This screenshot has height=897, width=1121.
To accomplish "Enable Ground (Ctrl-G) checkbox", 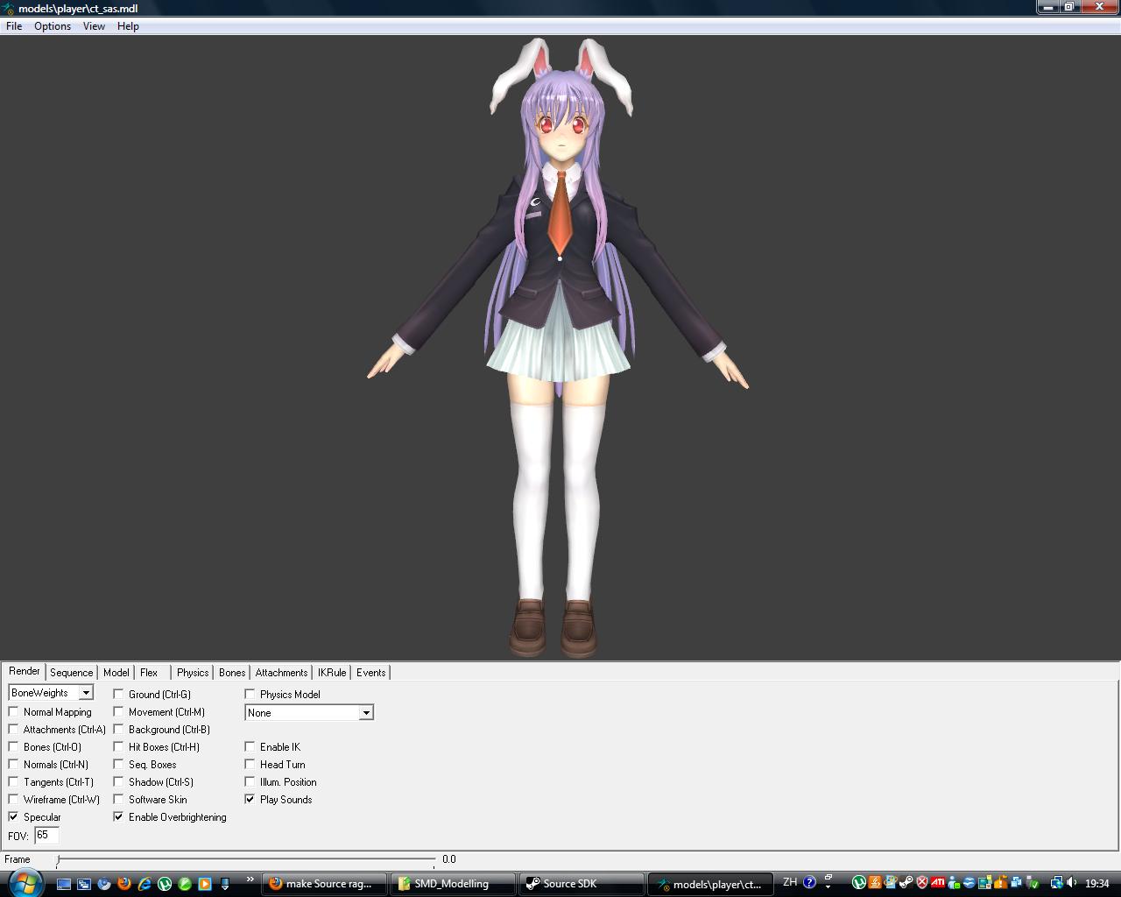I will pyautogui.click(x=118, y=694).
